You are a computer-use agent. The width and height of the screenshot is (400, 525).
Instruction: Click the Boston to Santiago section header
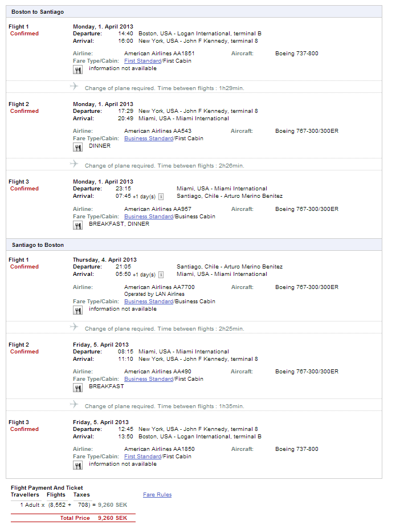pyautogui.click(x=38, y=12)
